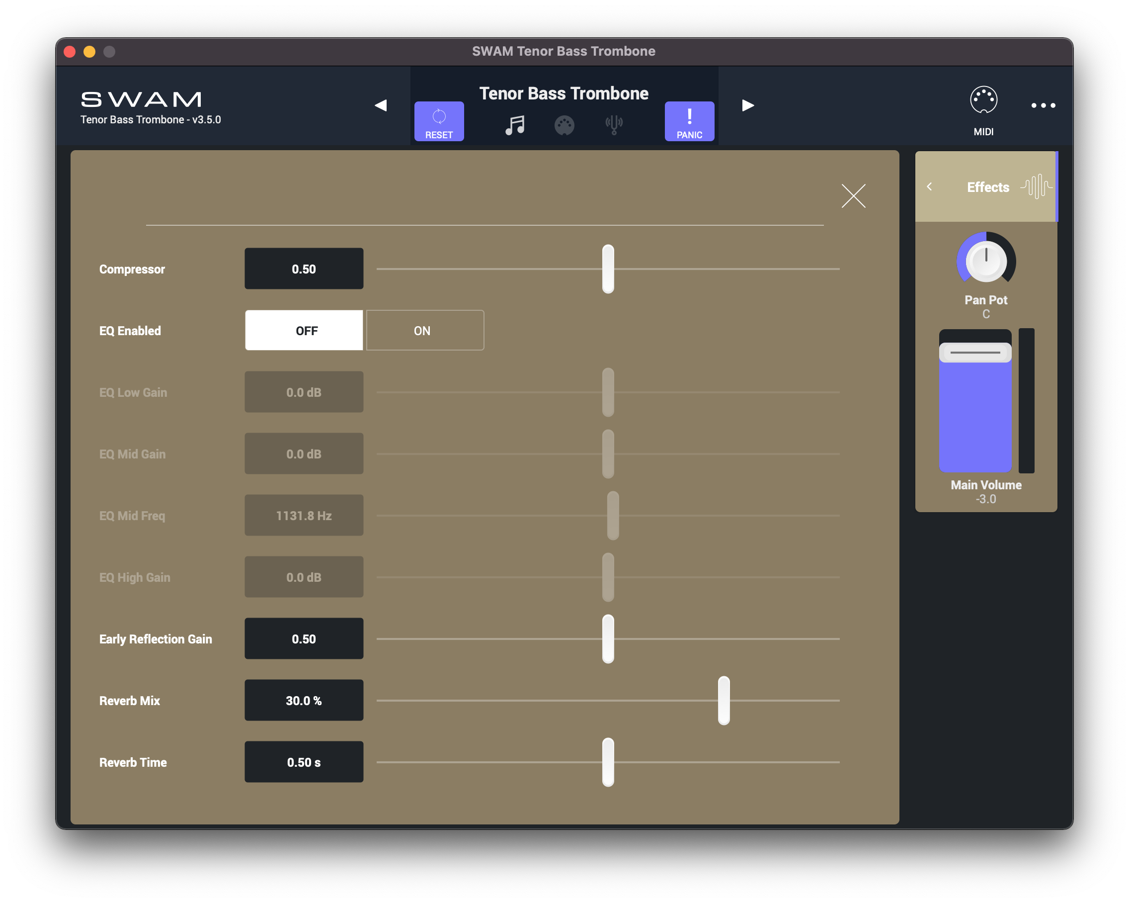Click the Main Volume -3.0 value
Viewport: 1129px width, 903px height.
click(x=986, y=499)
